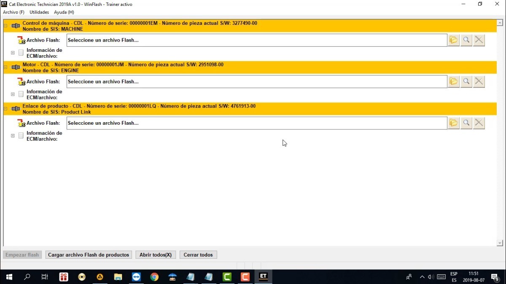Click ECM connector icon of Motor header

tap(16, 67)
